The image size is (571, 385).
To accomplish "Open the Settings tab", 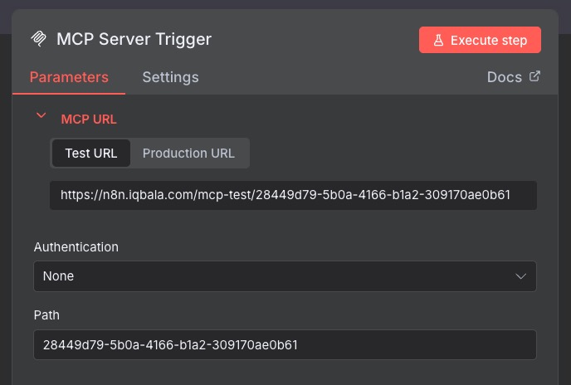I will point(170,77).
